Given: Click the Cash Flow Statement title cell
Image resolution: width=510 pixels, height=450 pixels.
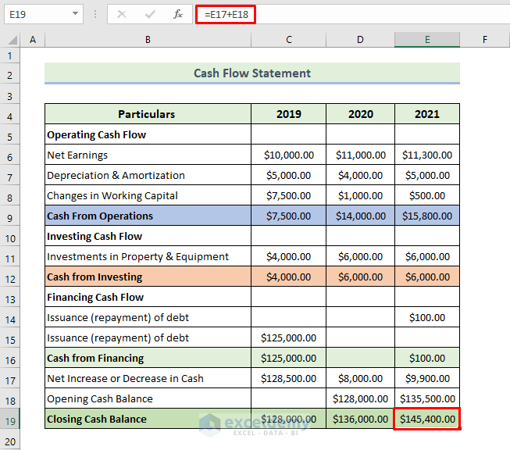Looking at the screenshot, I should [x=252, y=73].
